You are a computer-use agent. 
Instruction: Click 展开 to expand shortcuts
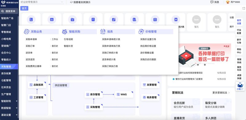coord(232,27)
